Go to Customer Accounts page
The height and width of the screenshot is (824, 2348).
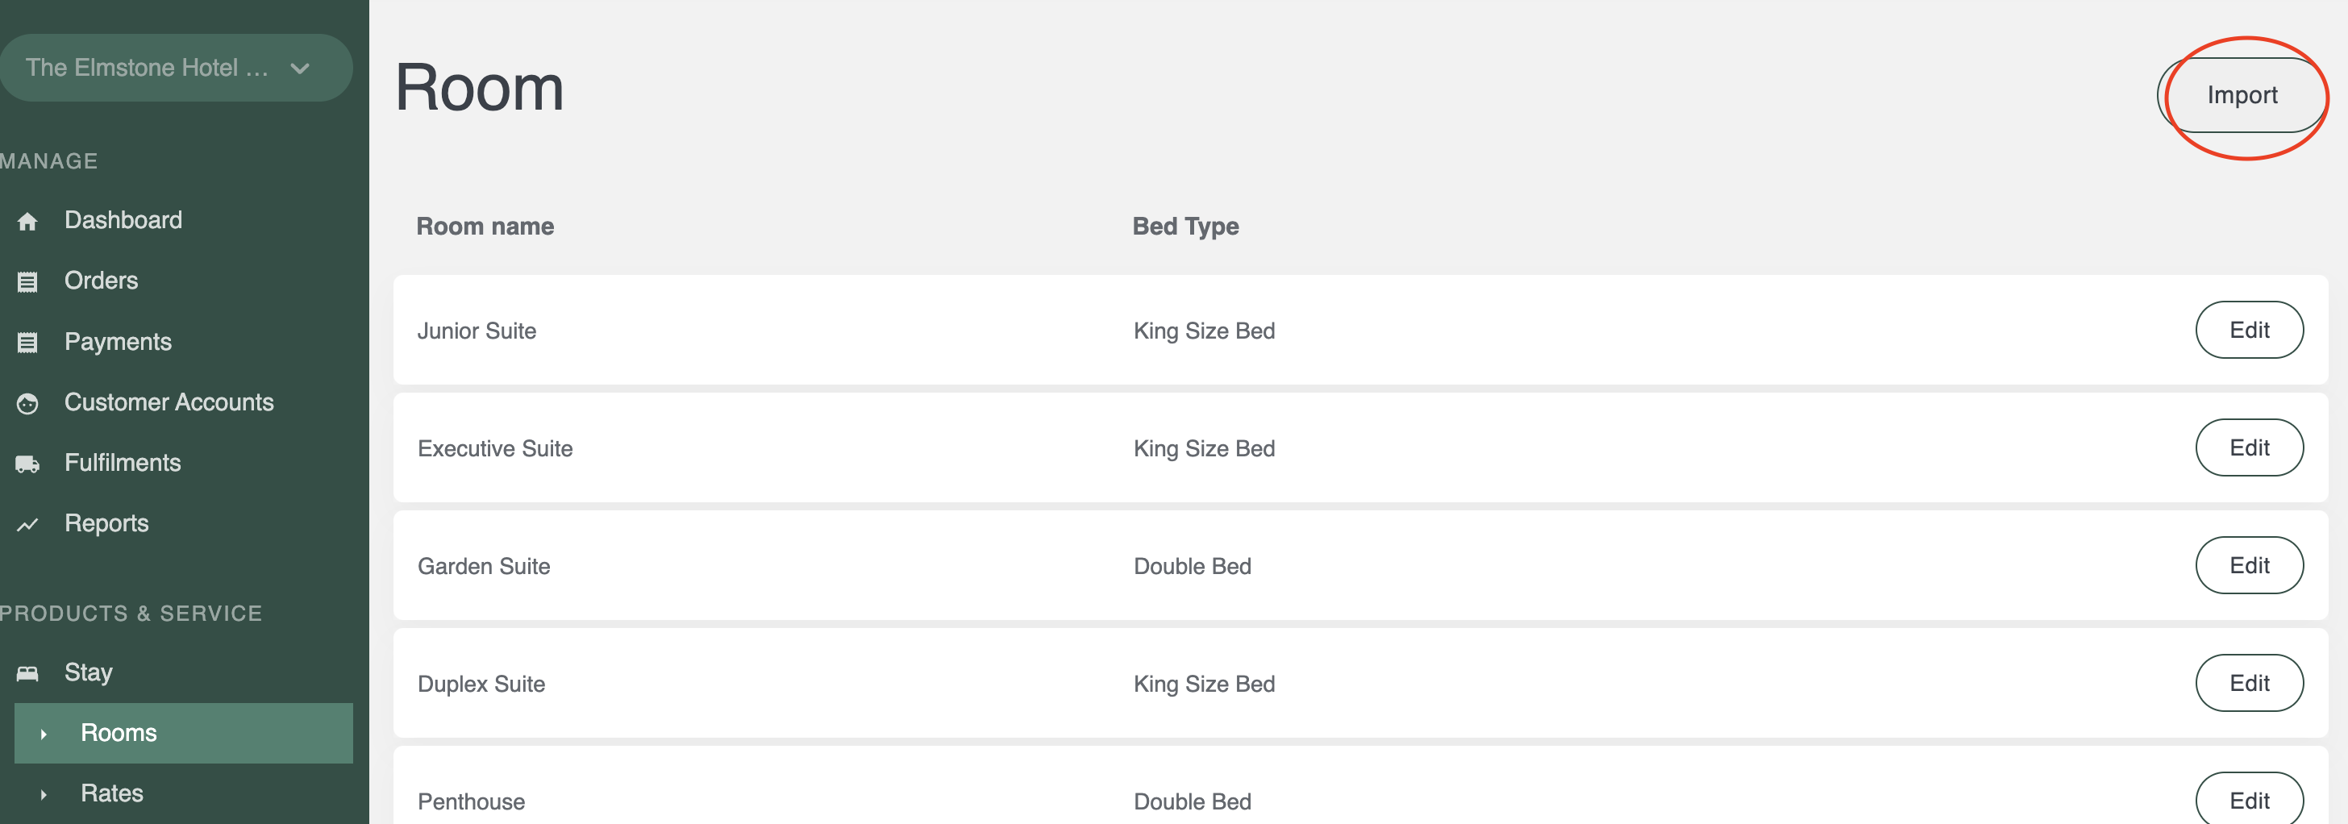click(169, 402)
